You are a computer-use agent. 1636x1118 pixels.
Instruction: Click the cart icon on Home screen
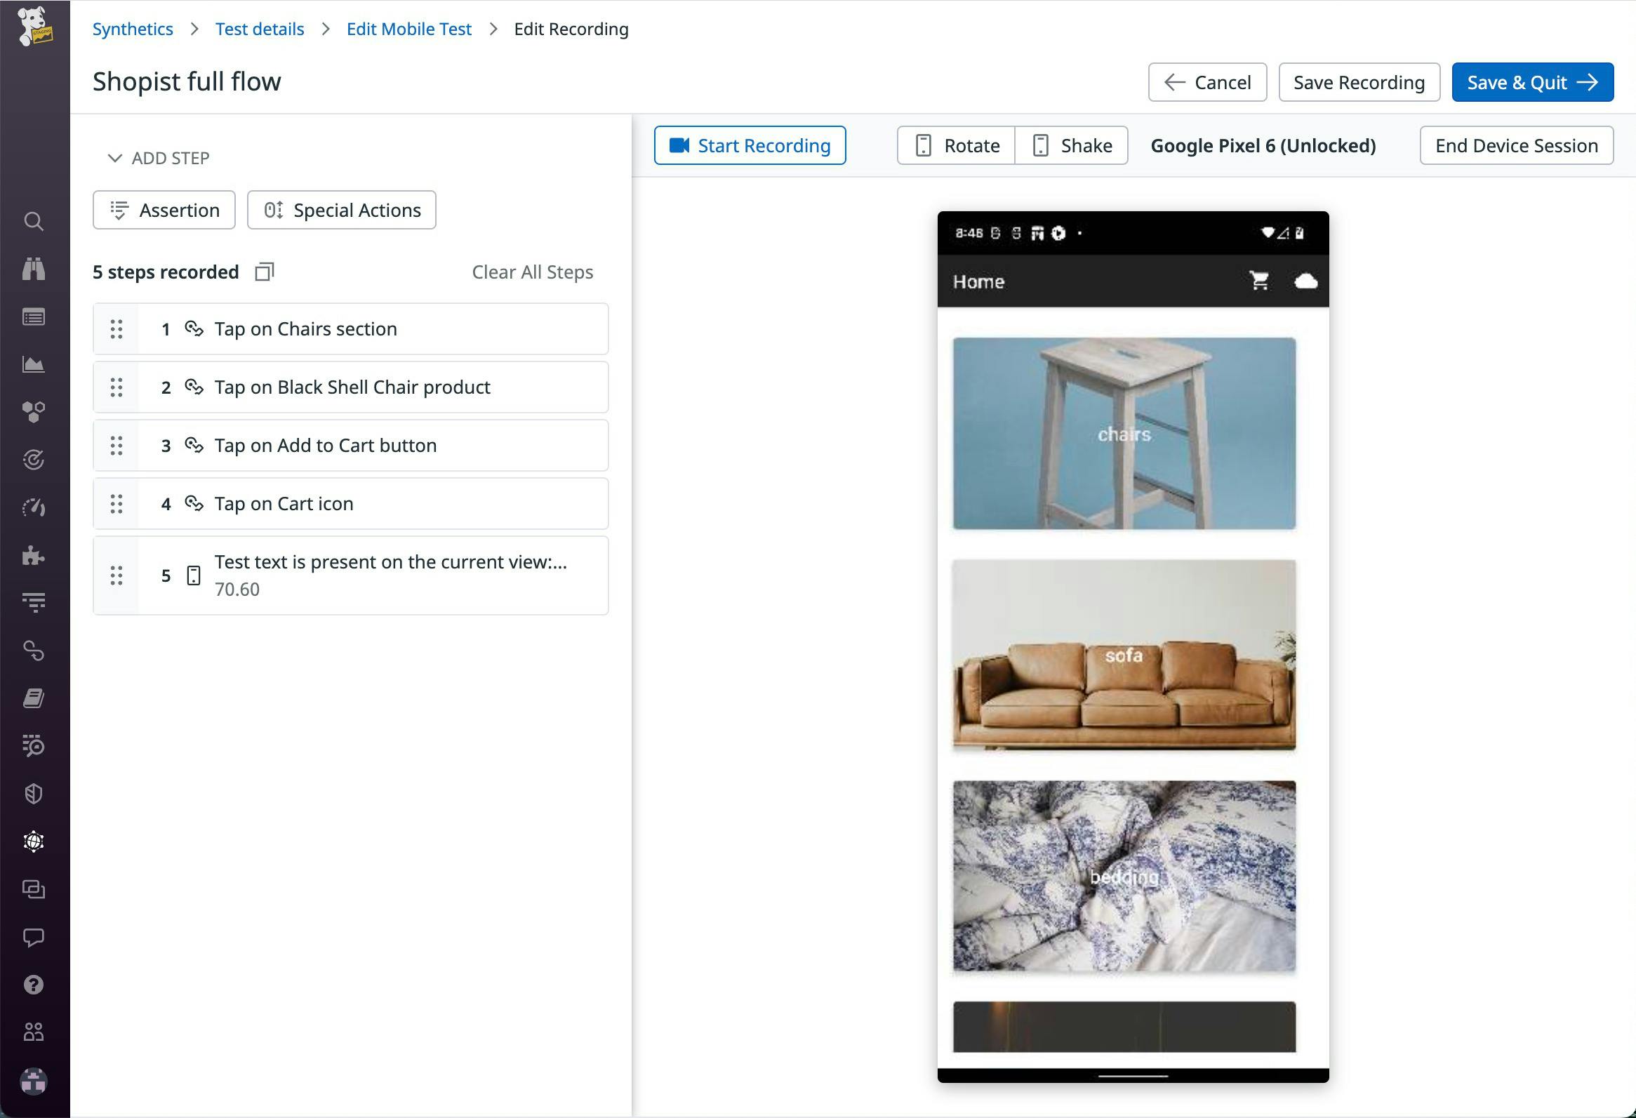tap(1259, 281)
